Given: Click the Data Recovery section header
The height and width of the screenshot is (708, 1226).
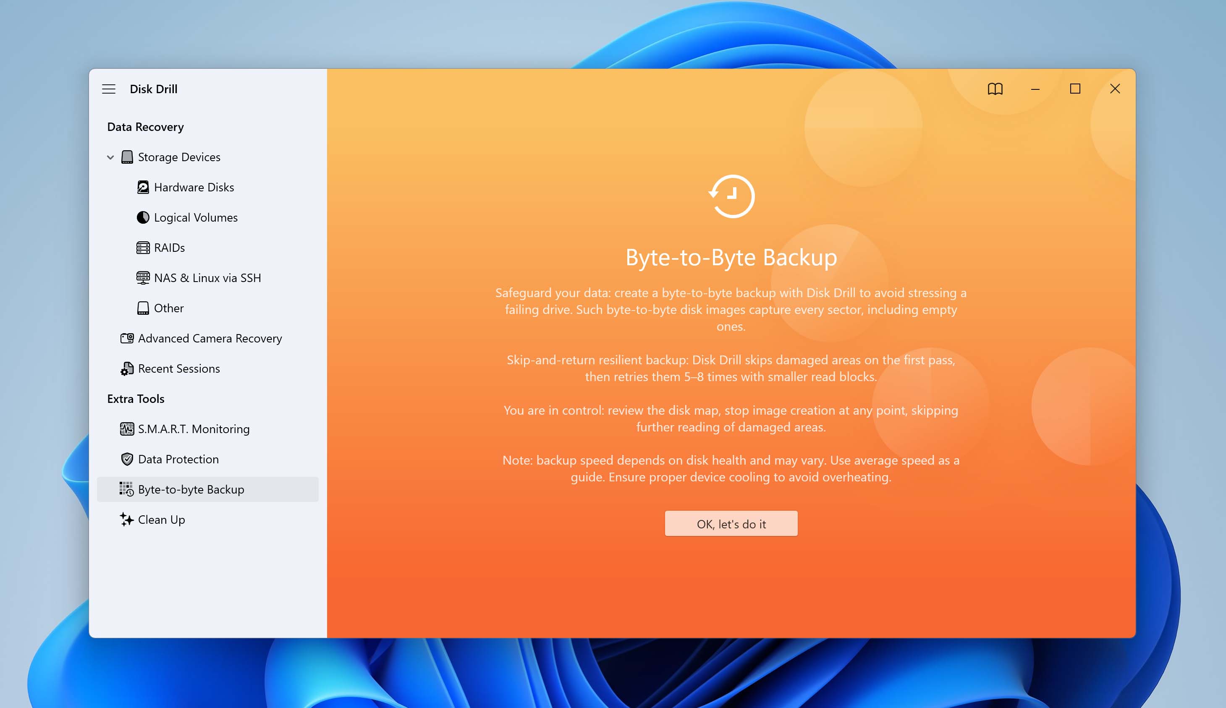Looking at the screenshot, I should (145, 126).
